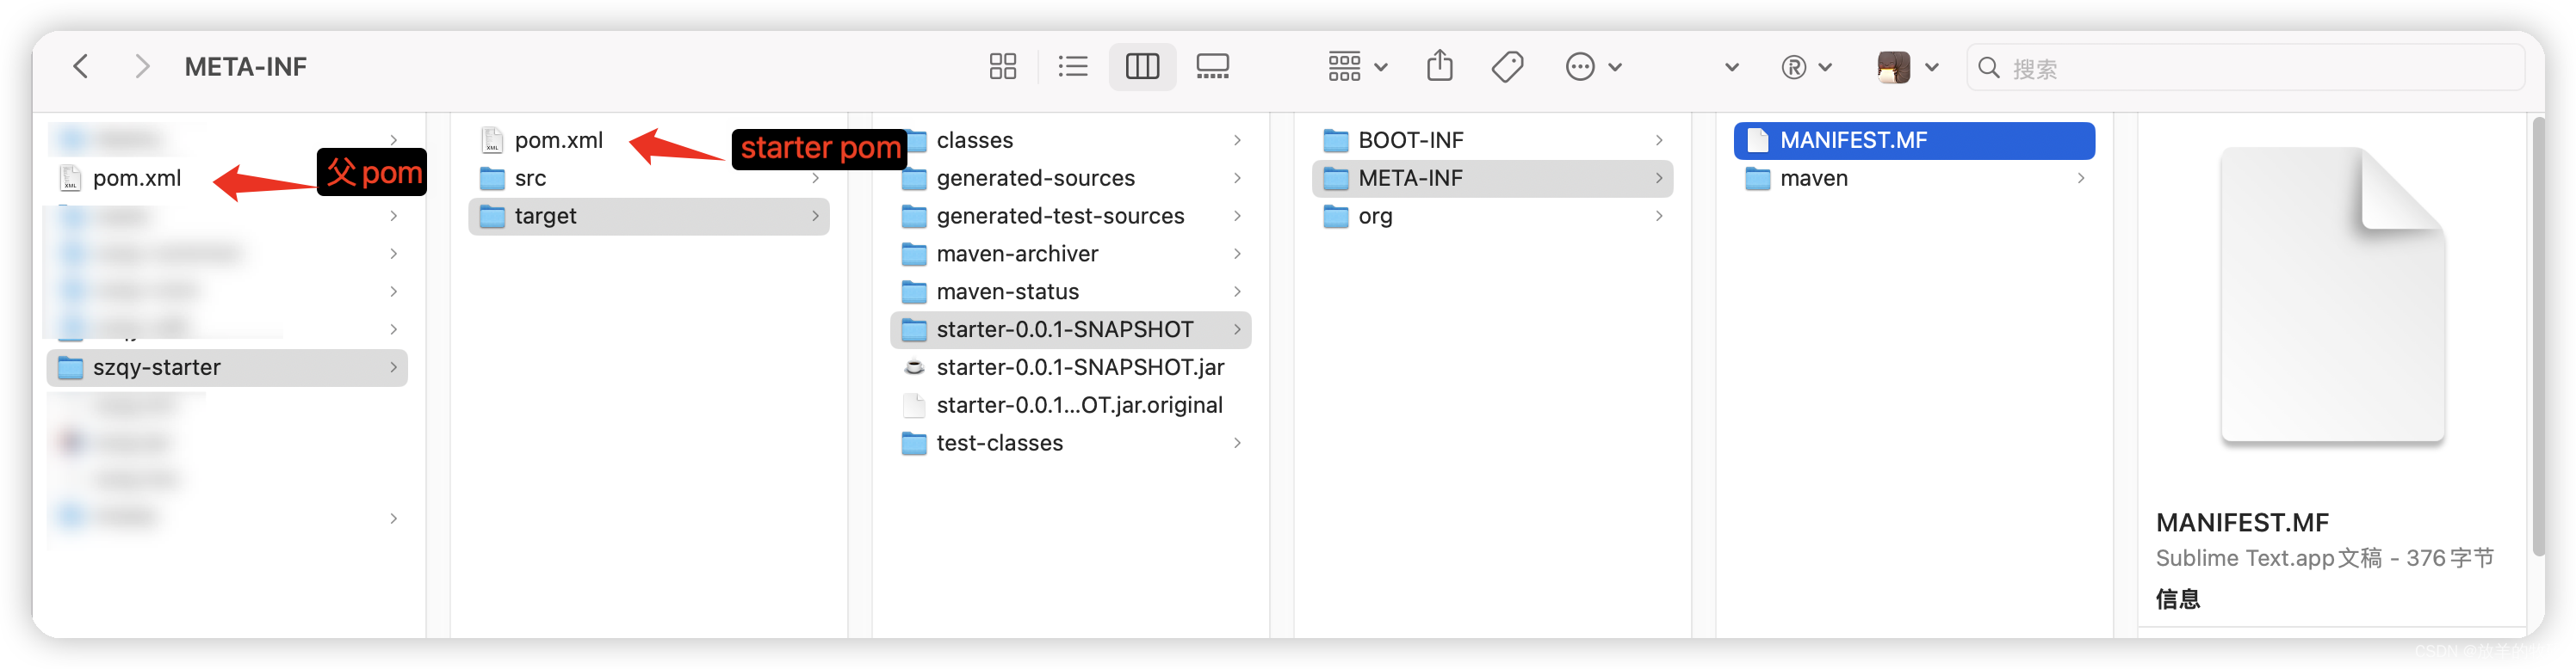Switch to gallery view
The height and width of the screenshot is (669, 2576).
click(1212, 67)
